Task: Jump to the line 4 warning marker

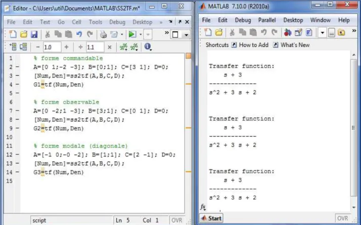Action: 188,84
